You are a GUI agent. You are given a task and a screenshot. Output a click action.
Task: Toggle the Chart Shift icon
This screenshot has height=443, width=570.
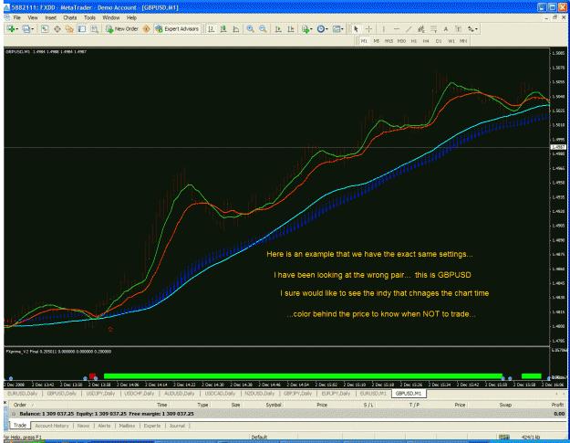[291, 28]
